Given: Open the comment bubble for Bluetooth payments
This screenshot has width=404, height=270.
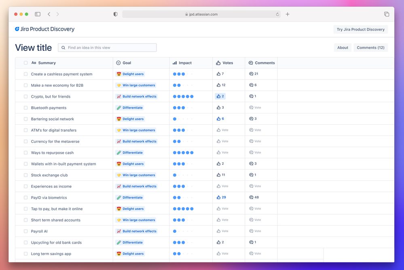Looking at the screenshot, I should pos(255,107).
